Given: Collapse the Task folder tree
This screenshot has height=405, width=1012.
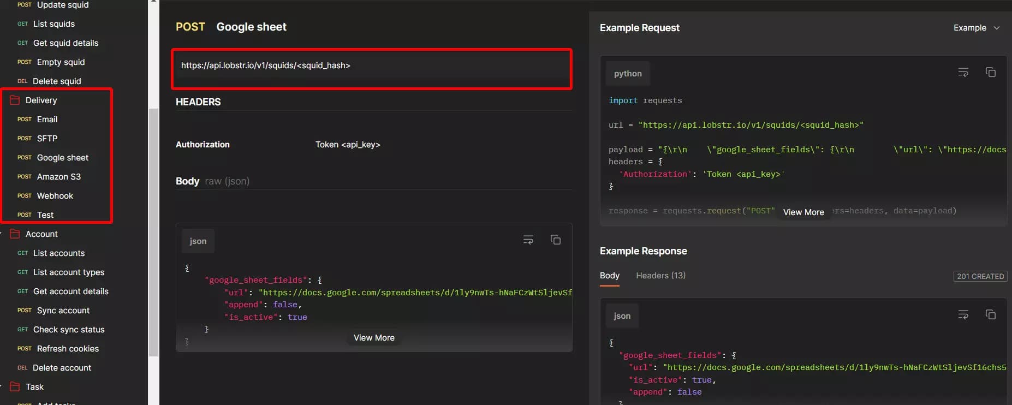Looking at the screenshot, I should [x=2, y=386].
